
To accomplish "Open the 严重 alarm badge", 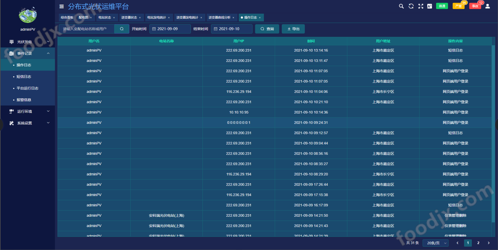I will click(x=458, y=6).
